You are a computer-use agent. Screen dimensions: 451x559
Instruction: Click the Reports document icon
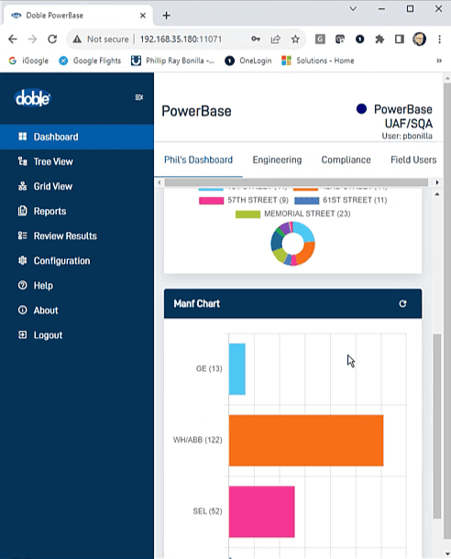tap(23, 211)
